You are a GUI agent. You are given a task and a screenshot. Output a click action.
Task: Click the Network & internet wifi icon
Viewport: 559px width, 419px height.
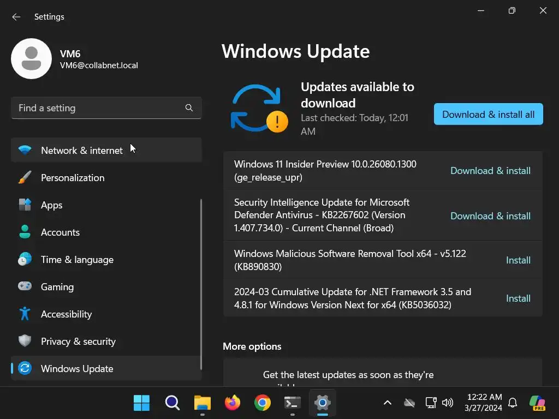coord(25,150)
